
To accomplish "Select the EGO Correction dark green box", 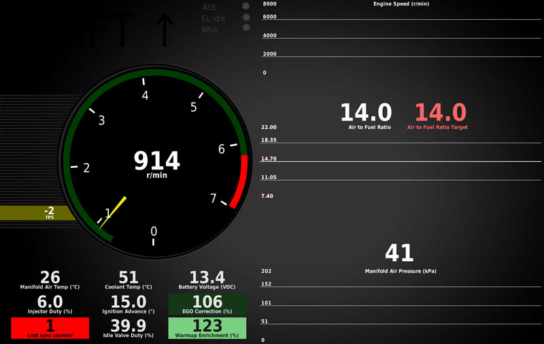I will click(207, 304).
